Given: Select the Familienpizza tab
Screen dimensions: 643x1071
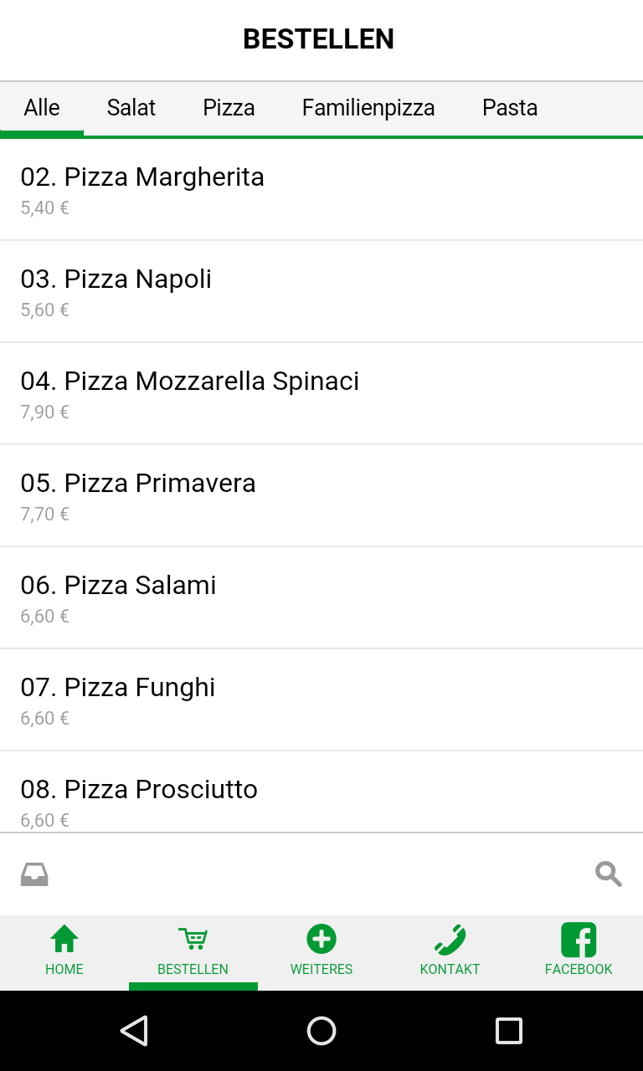Looking at the screenshot, I should 368,108.
